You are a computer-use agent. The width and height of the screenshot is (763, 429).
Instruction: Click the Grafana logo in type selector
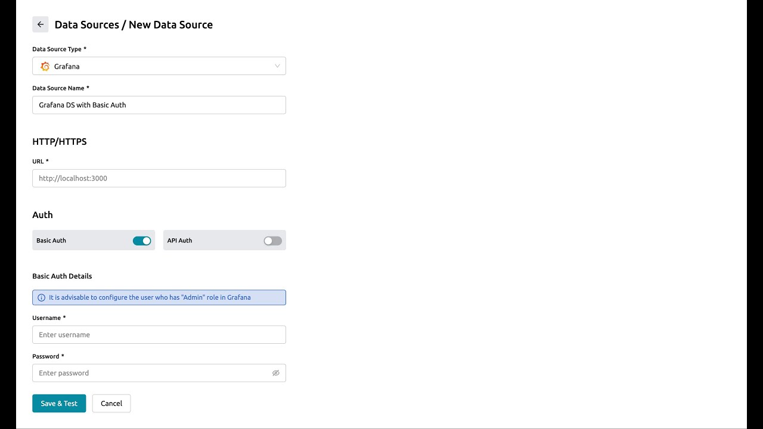45,66
